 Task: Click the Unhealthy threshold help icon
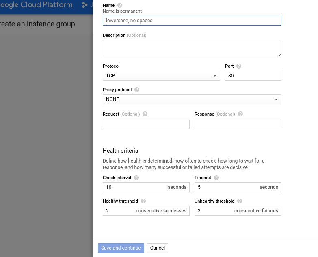coord(240,201)
